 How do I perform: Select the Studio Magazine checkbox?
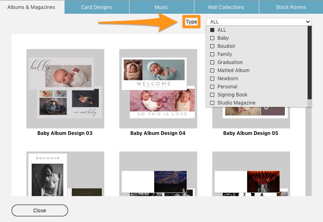(x=212, y=103)
